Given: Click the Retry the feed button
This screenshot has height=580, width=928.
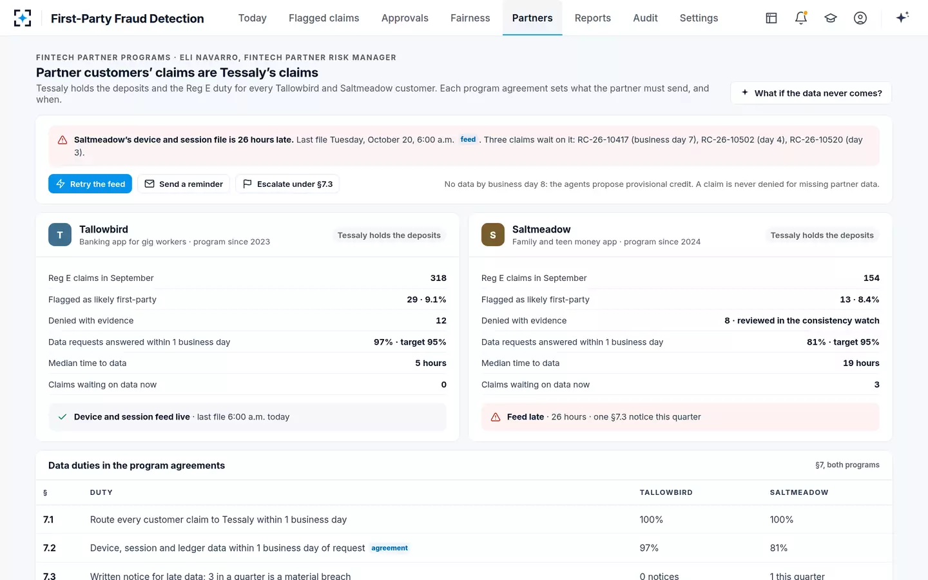Looking at the screenshot, I should click(90, 184).
